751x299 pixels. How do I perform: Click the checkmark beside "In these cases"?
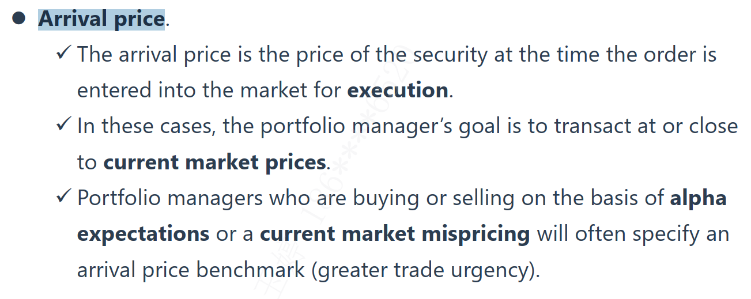point(63,125)
